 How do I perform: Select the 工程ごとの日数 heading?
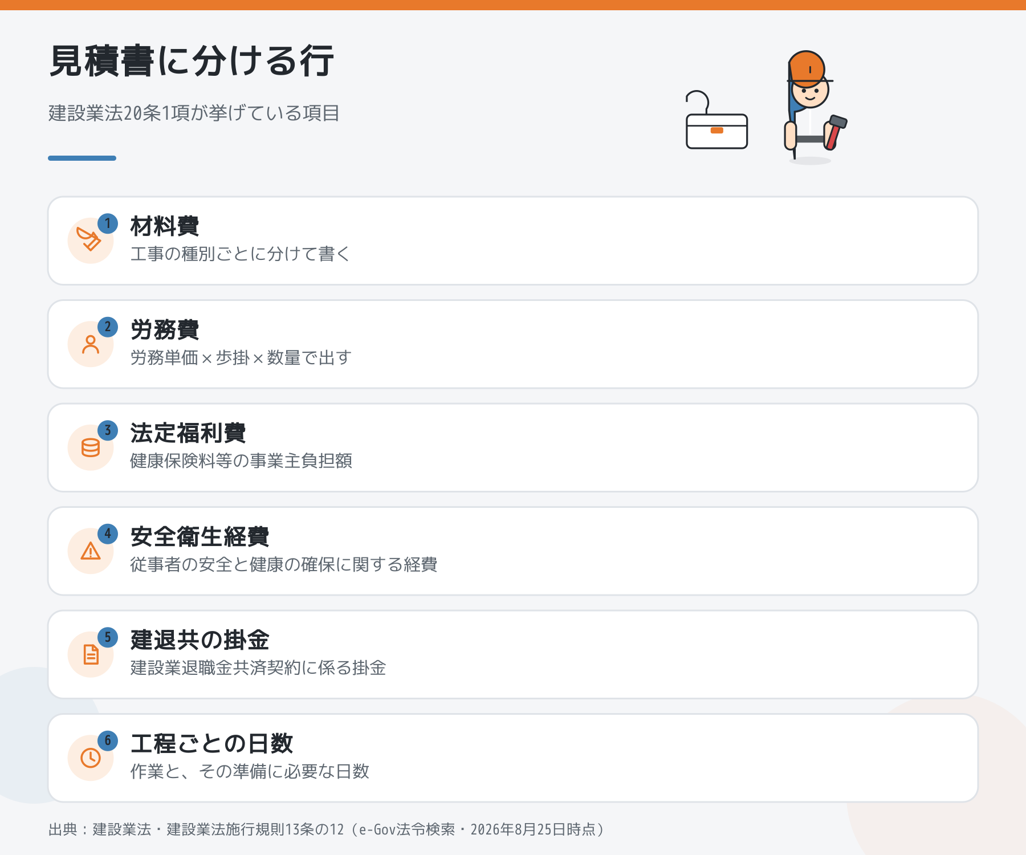click(211, 743)
